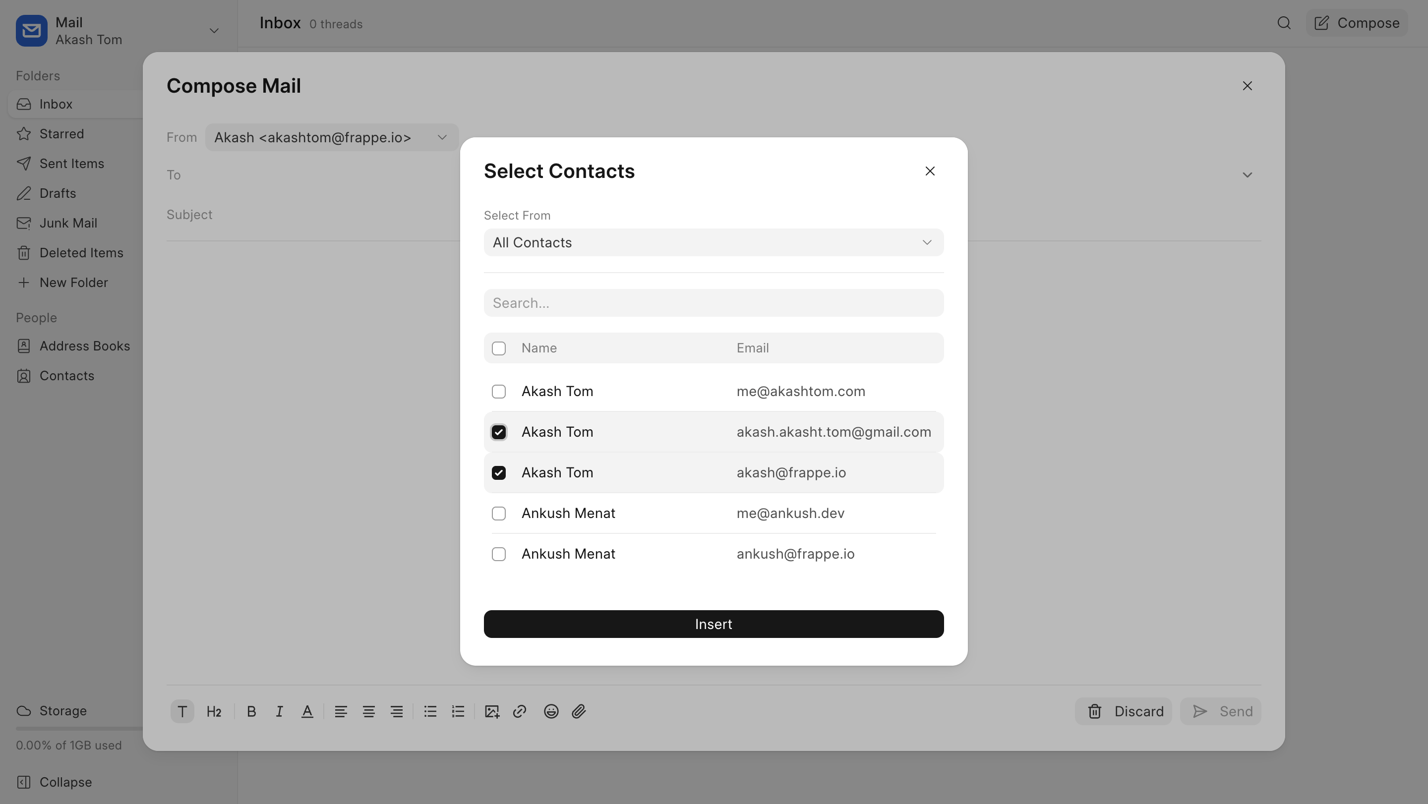Screen dimensions: 1428x804
Task: Focus the contact Search field
Action: [713, 303]
